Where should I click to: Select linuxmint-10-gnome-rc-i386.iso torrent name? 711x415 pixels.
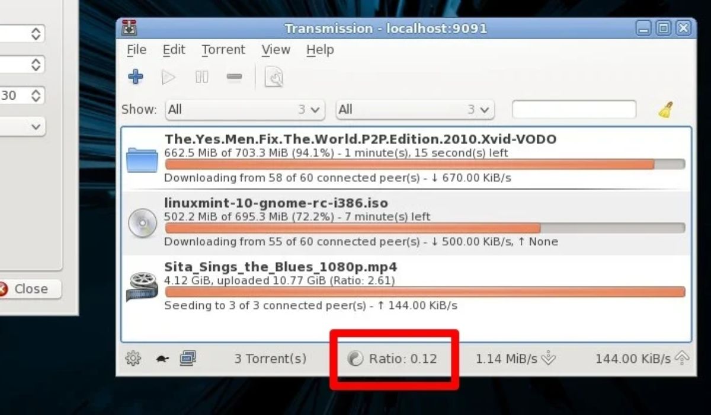tap(276, 203)
